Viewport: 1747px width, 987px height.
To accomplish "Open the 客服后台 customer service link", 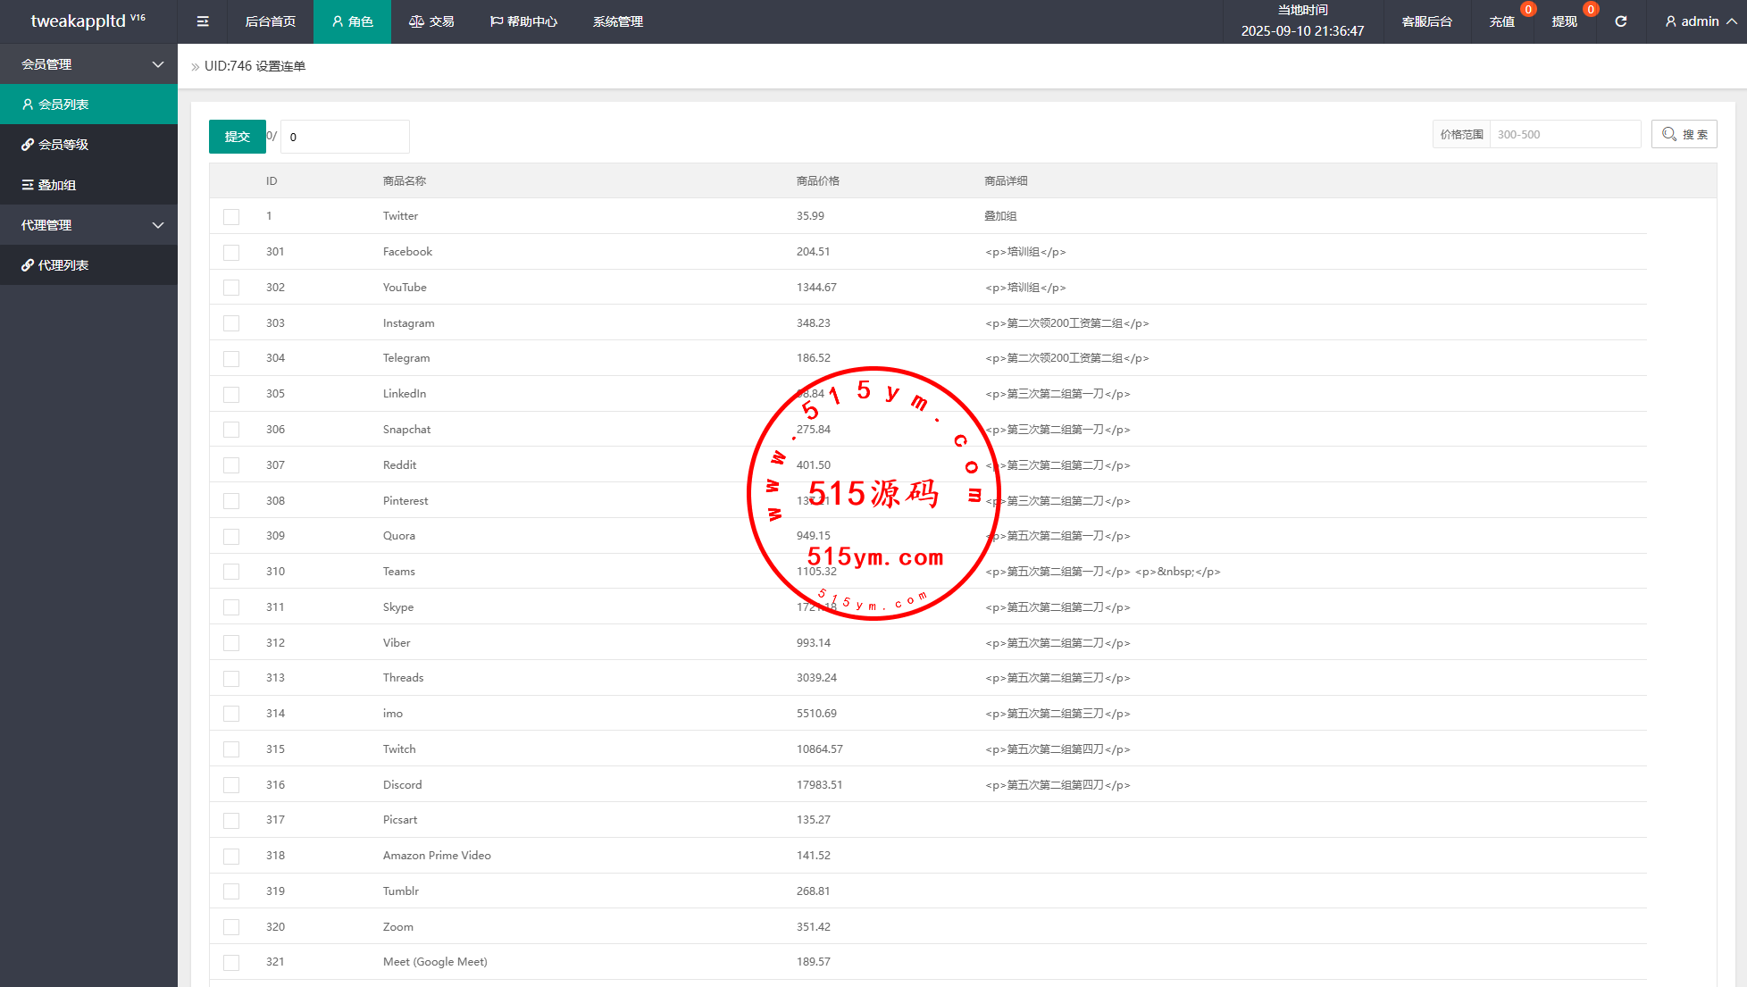I will coord(1426,21).
